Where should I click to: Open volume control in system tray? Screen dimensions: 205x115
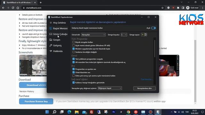tap(183, 112)
